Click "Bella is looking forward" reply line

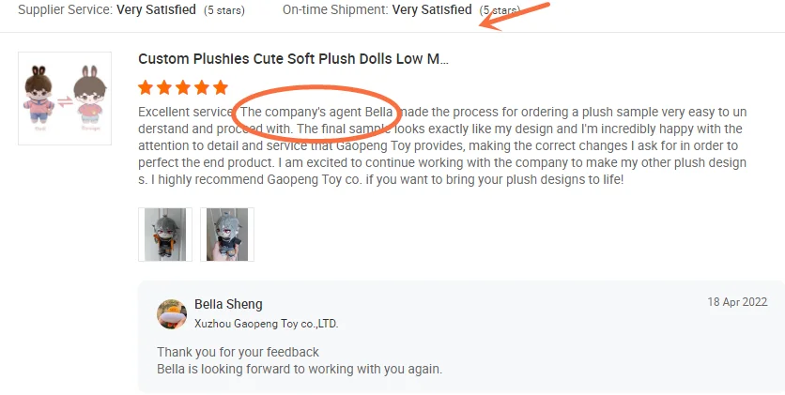pos(299,369)
